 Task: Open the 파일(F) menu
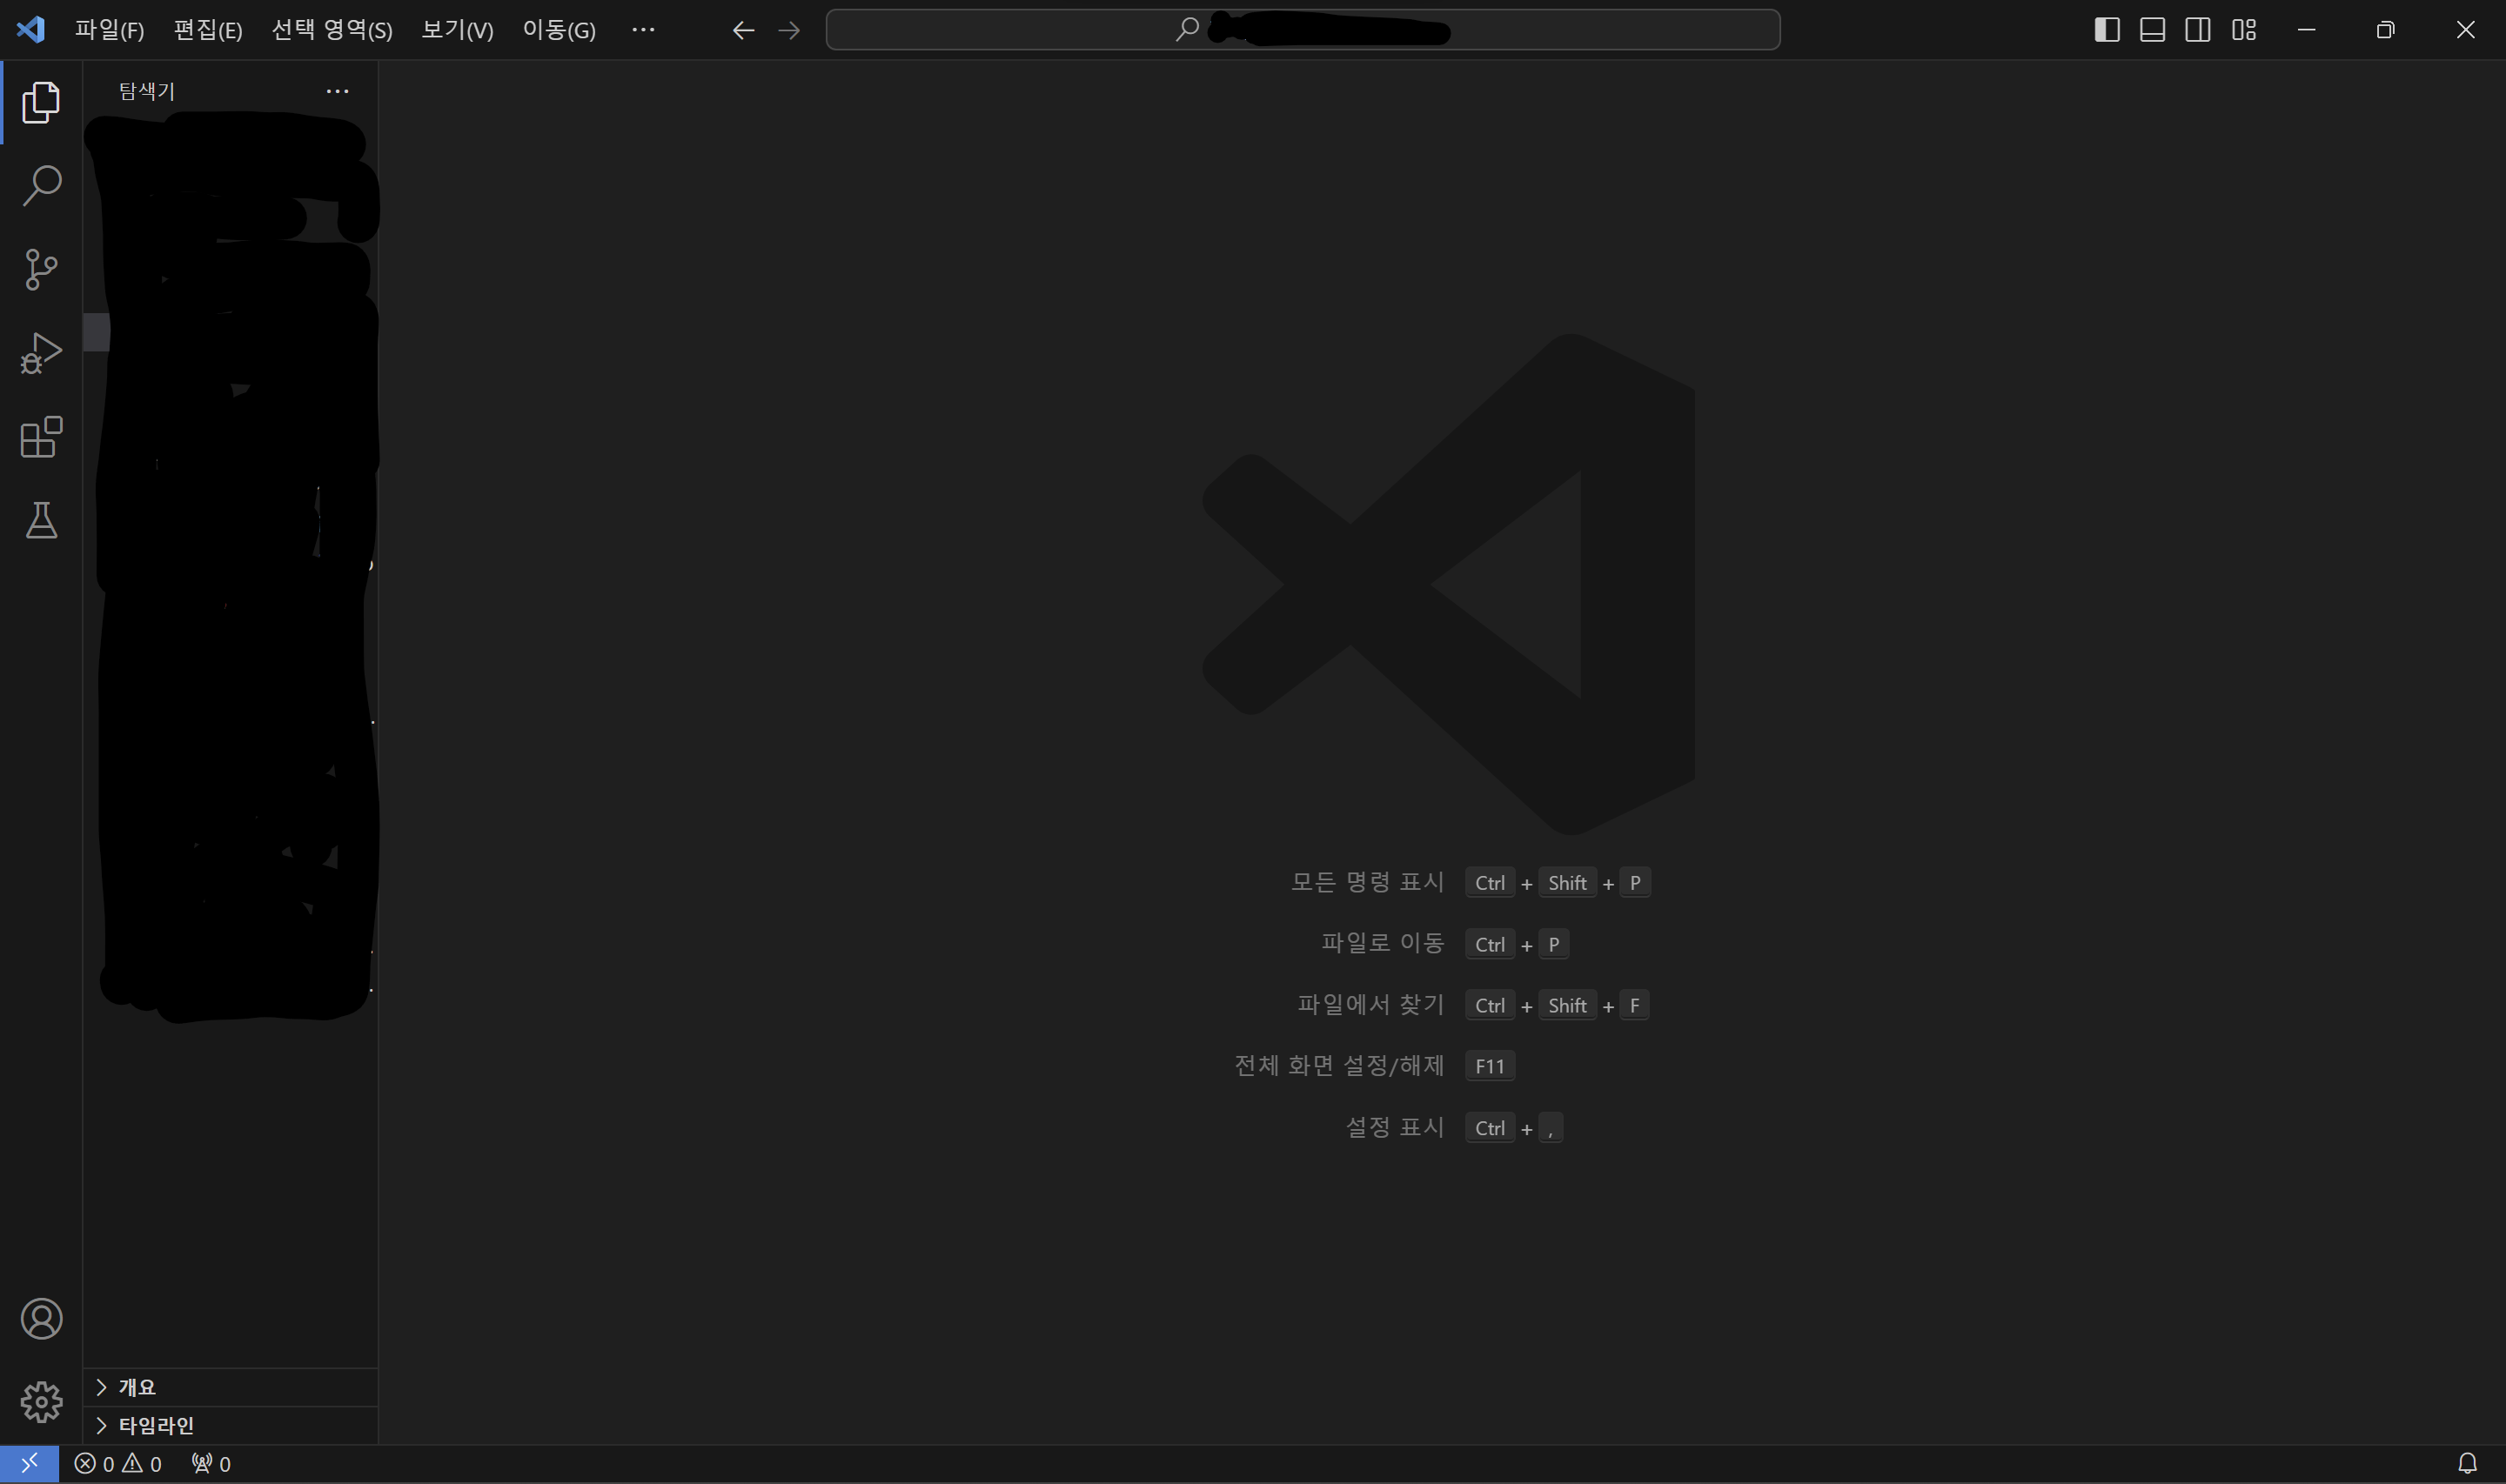coord(109,30)
